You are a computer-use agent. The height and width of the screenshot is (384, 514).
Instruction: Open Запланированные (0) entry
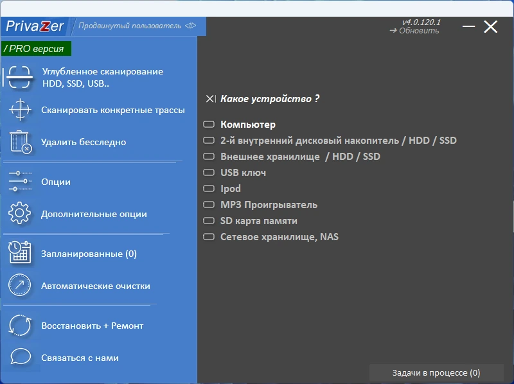(x=89, y=254)
